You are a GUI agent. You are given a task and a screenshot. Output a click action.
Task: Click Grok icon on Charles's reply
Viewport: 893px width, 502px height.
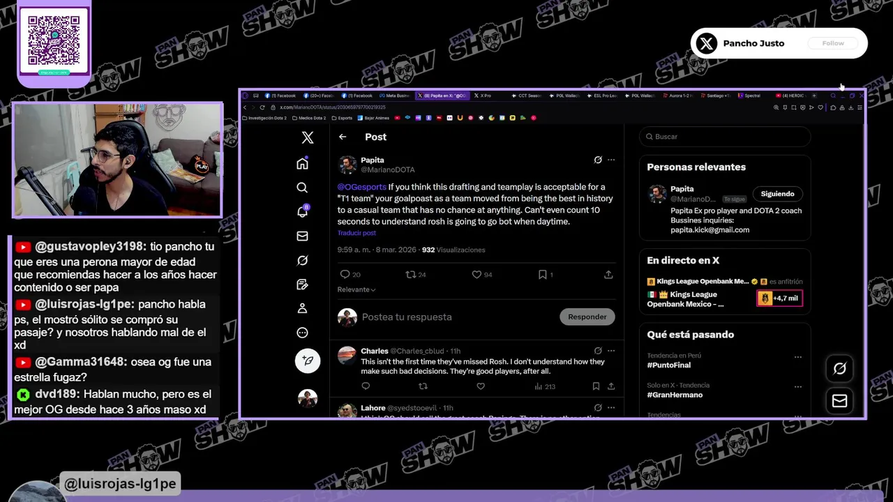point(598,351)
